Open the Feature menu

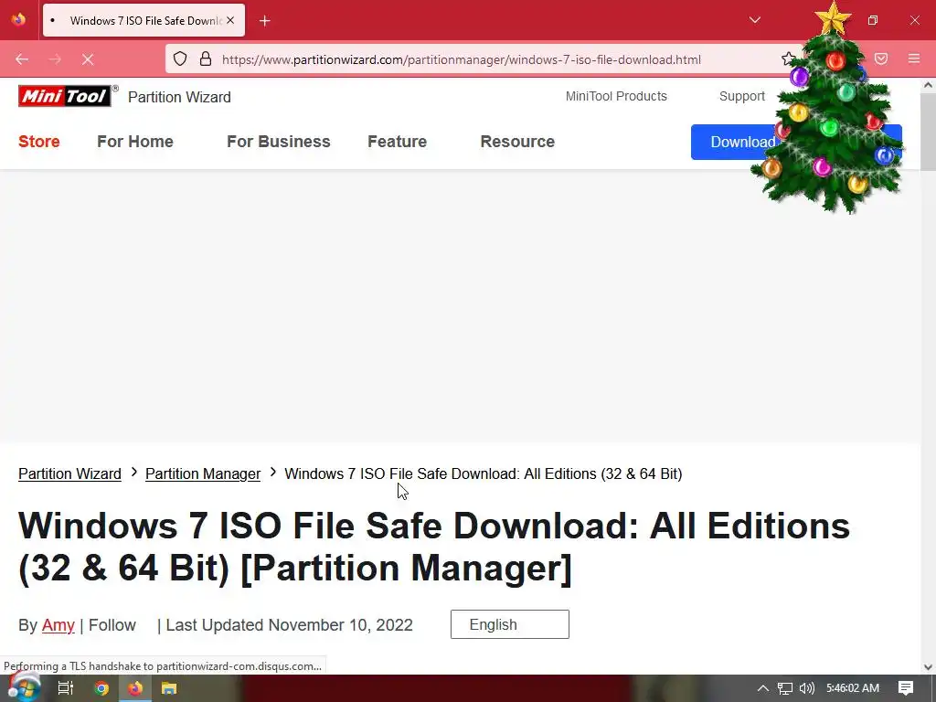tap(397, 142)
